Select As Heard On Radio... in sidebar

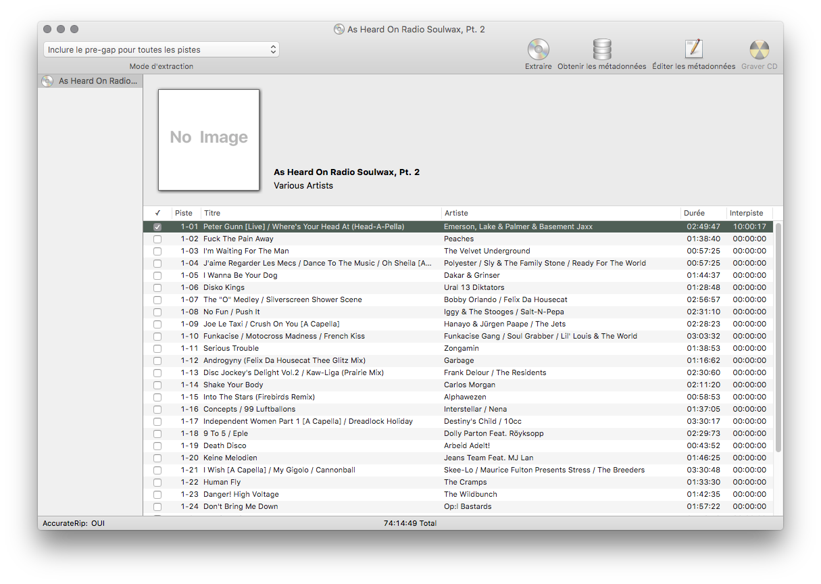click(91, 81)
